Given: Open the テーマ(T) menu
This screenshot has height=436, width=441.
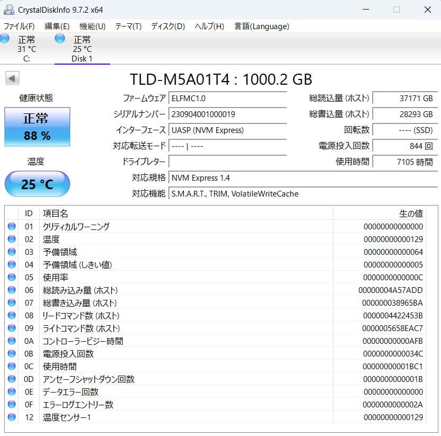Looking at the screenshot, I should click(128, 26).
